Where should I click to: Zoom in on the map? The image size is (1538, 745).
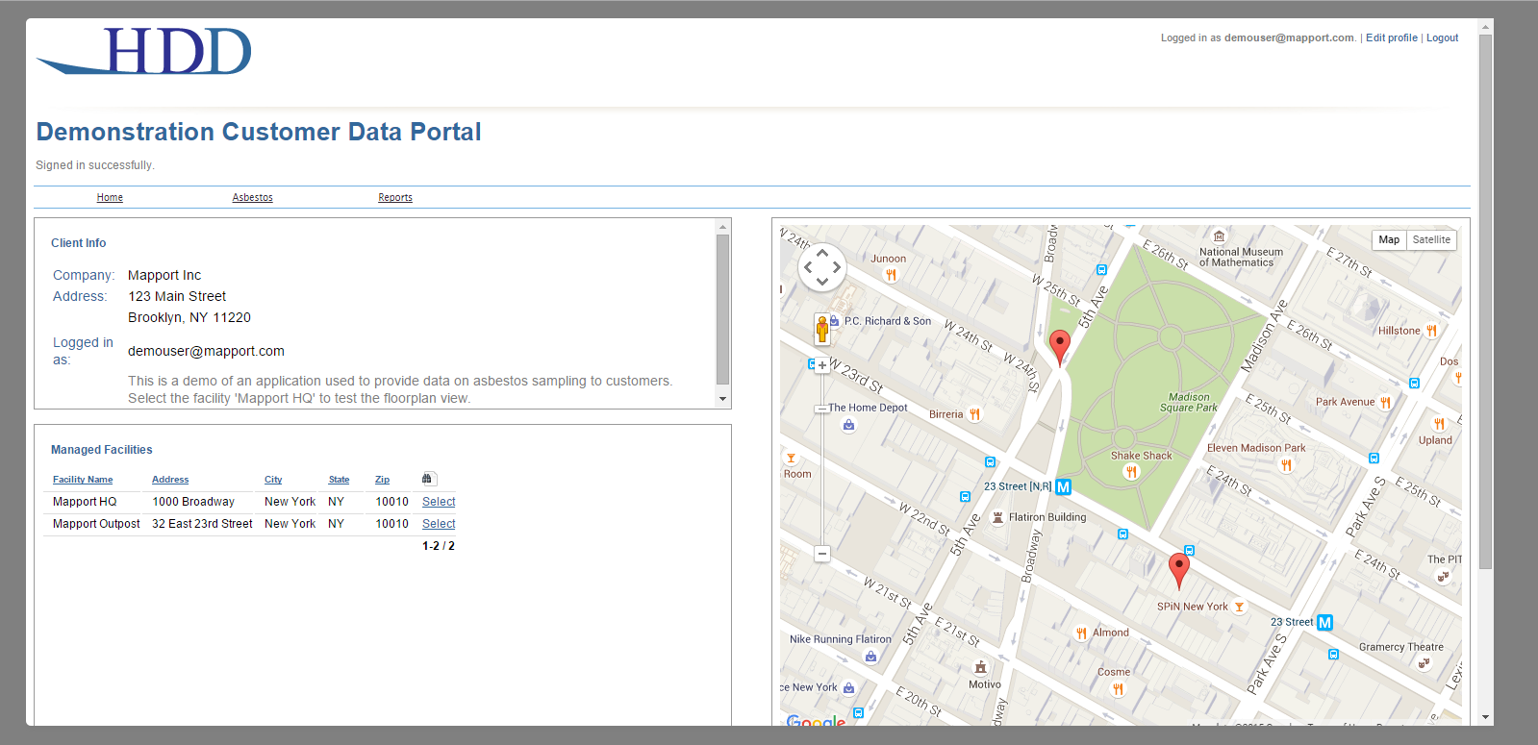822,365
